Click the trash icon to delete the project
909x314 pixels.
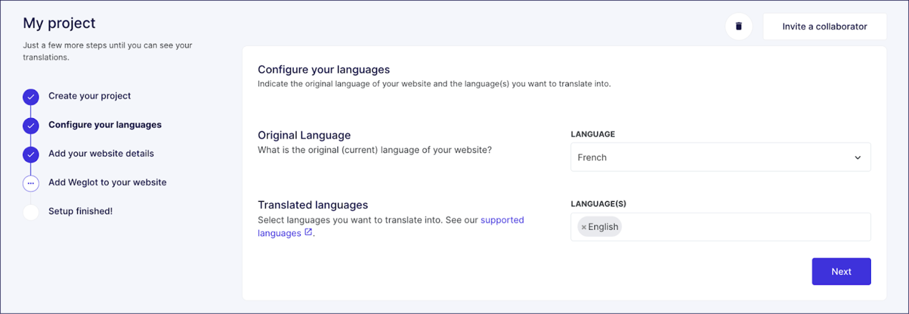[739, 26]
